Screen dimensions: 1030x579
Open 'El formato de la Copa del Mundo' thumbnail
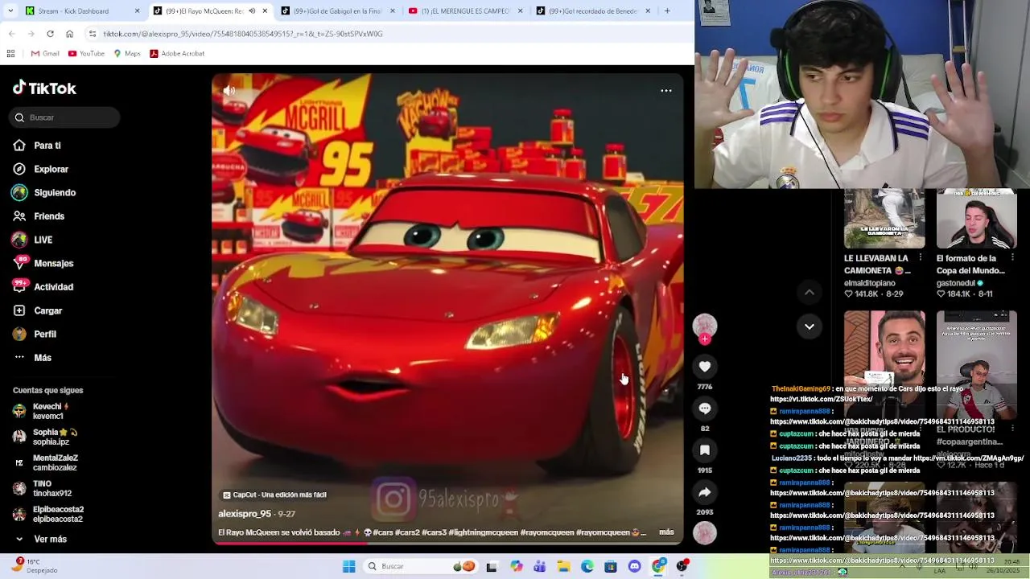977,219
